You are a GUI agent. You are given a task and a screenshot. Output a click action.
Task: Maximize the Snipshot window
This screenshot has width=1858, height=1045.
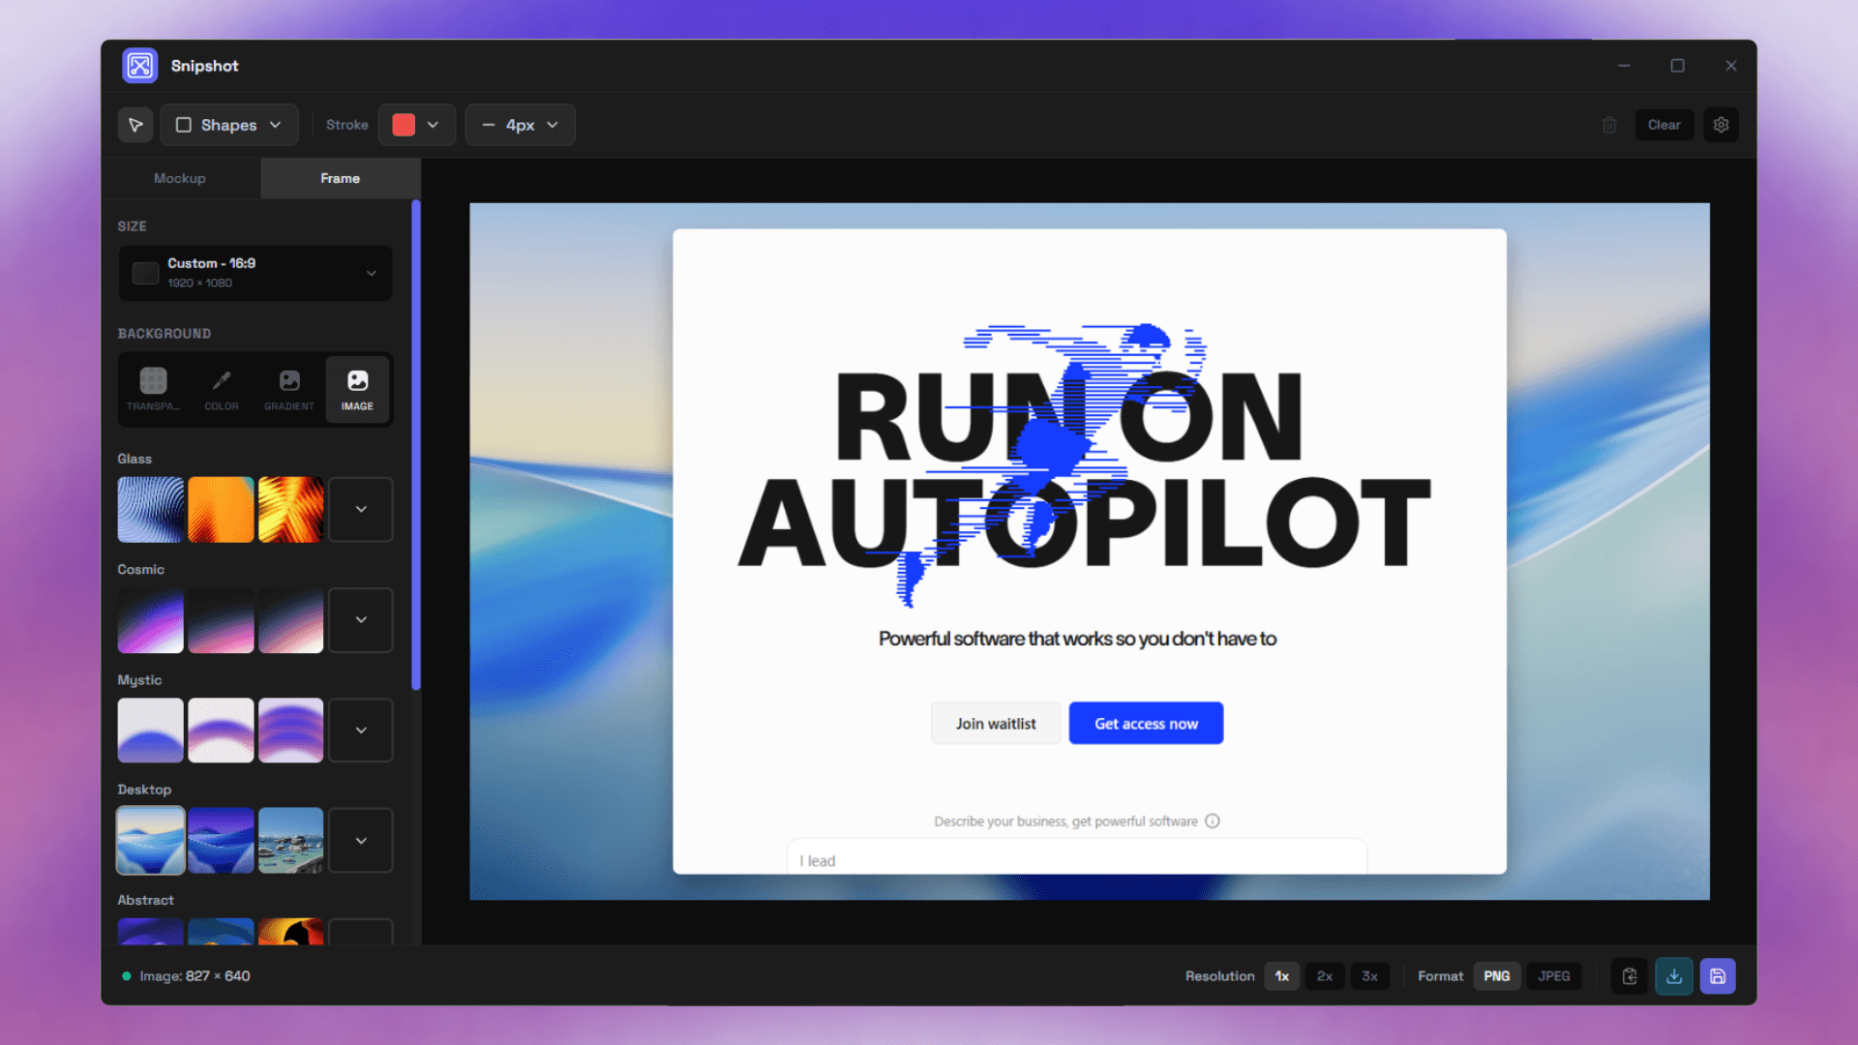[1677, 66]
